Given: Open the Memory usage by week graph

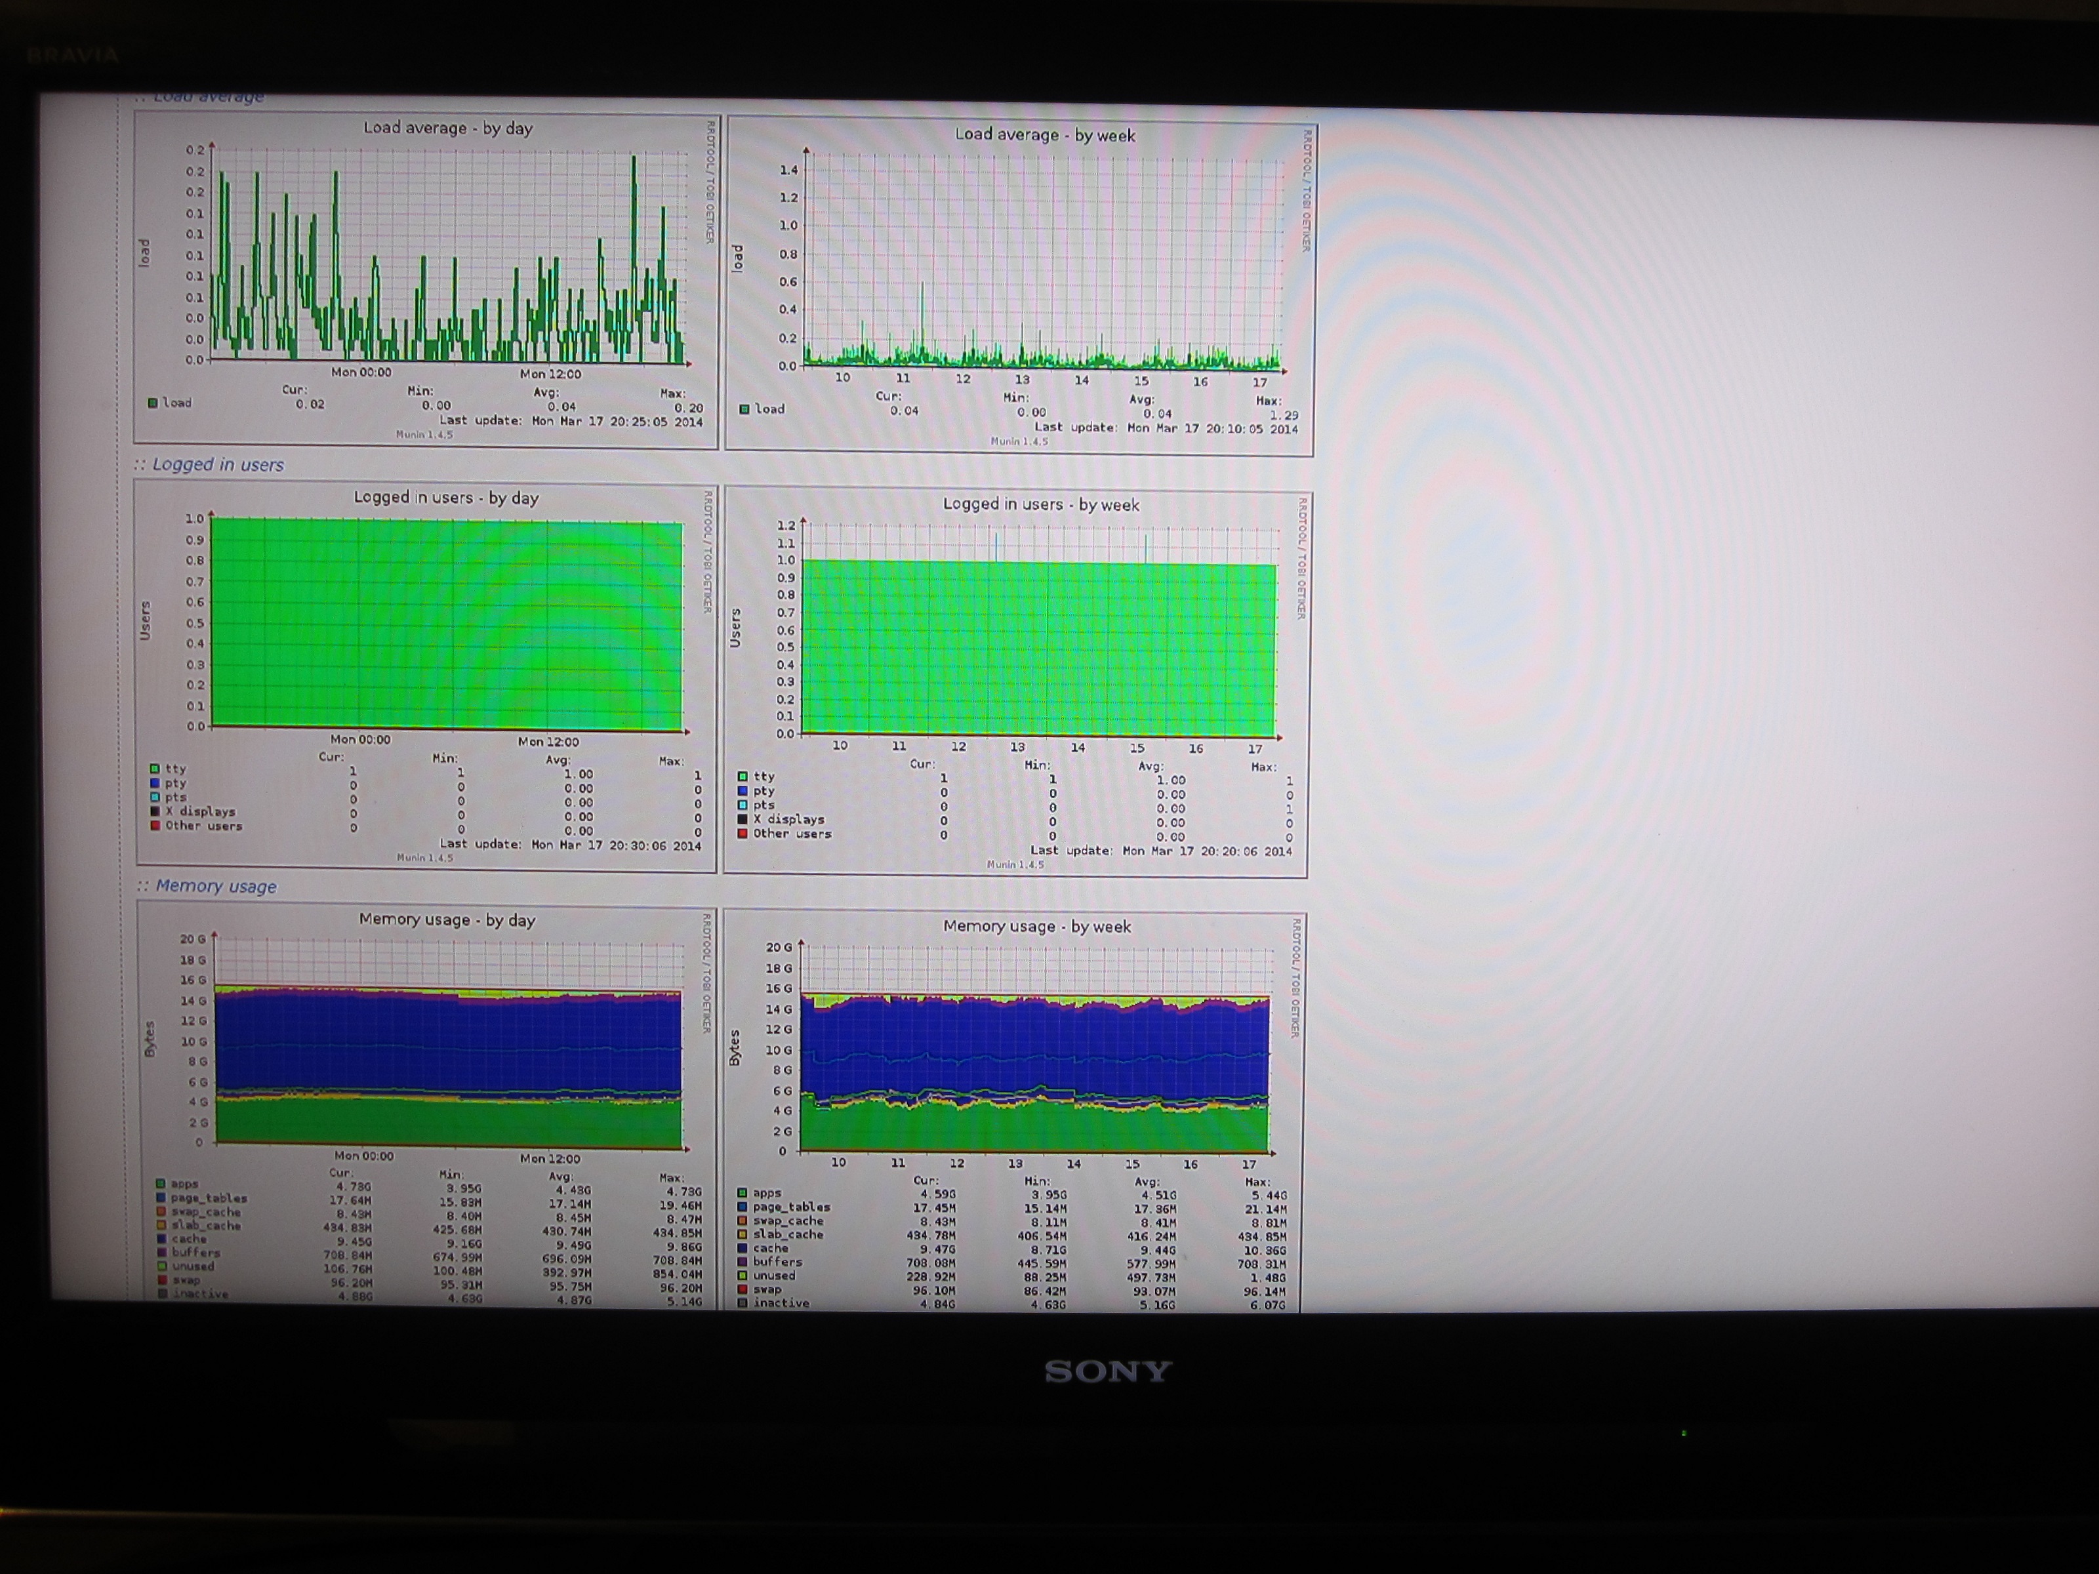Looking at the screenshot, I should click(1014, 1112).
